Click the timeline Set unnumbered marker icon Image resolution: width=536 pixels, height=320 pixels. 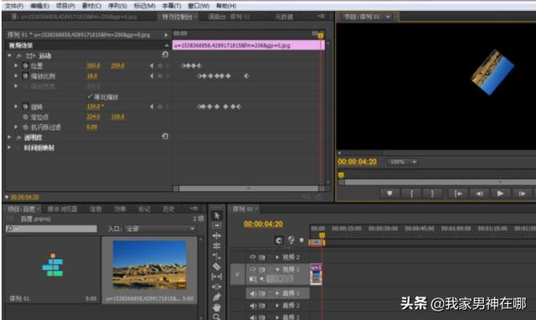(301, 240)
